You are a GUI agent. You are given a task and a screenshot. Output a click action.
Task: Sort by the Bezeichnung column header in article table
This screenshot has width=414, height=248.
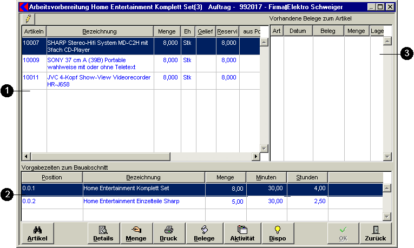click(x=100, y=31)
